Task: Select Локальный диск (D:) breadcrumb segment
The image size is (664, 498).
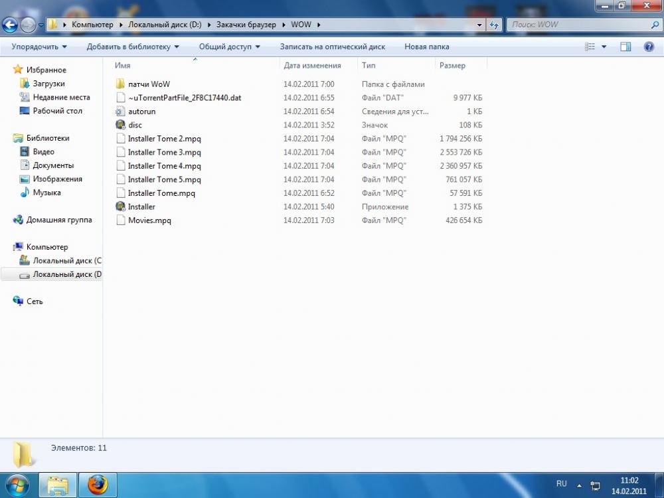Action: (165, 25)
